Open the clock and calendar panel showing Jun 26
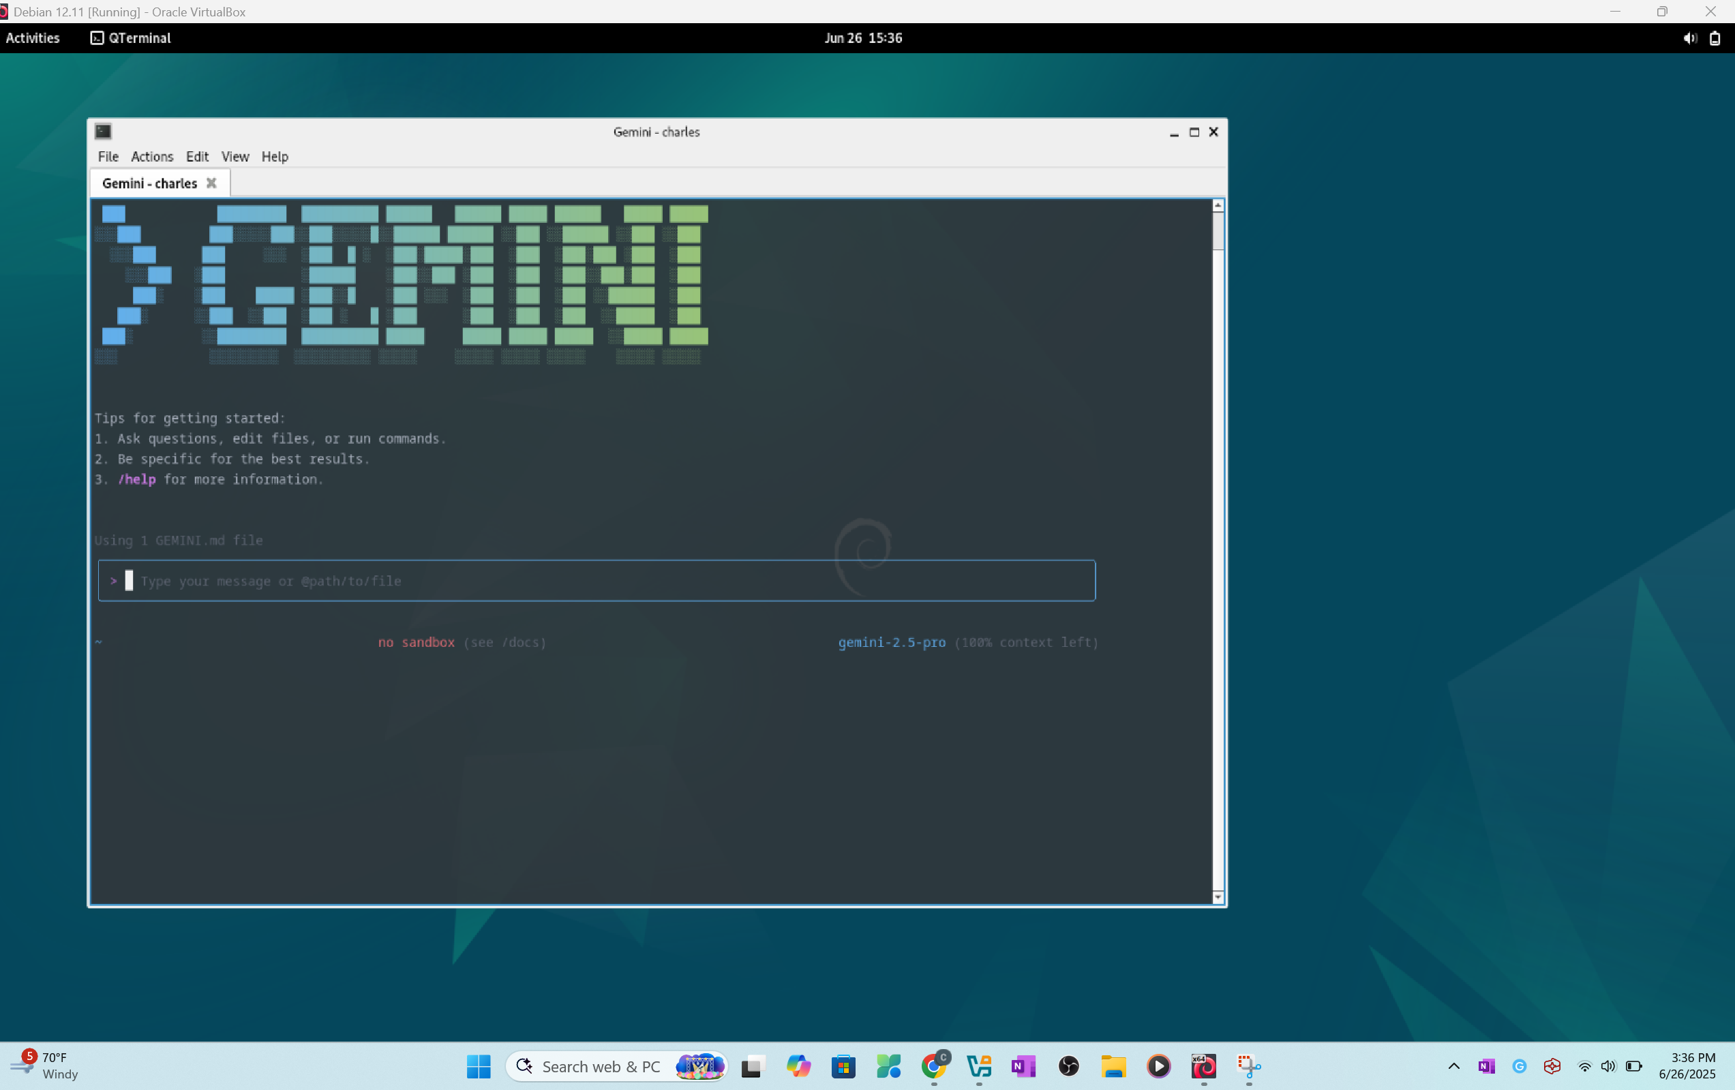Image resolution: width=1735 pixels, height=1090 pixels. click(863, 38)
